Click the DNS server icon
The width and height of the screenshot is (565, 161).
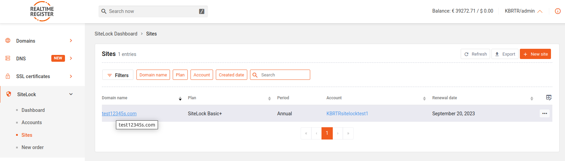(x=8, y=58)
